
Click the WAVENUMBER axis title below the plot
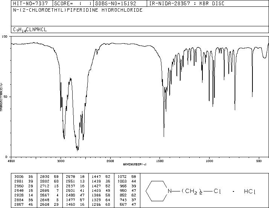135,164
